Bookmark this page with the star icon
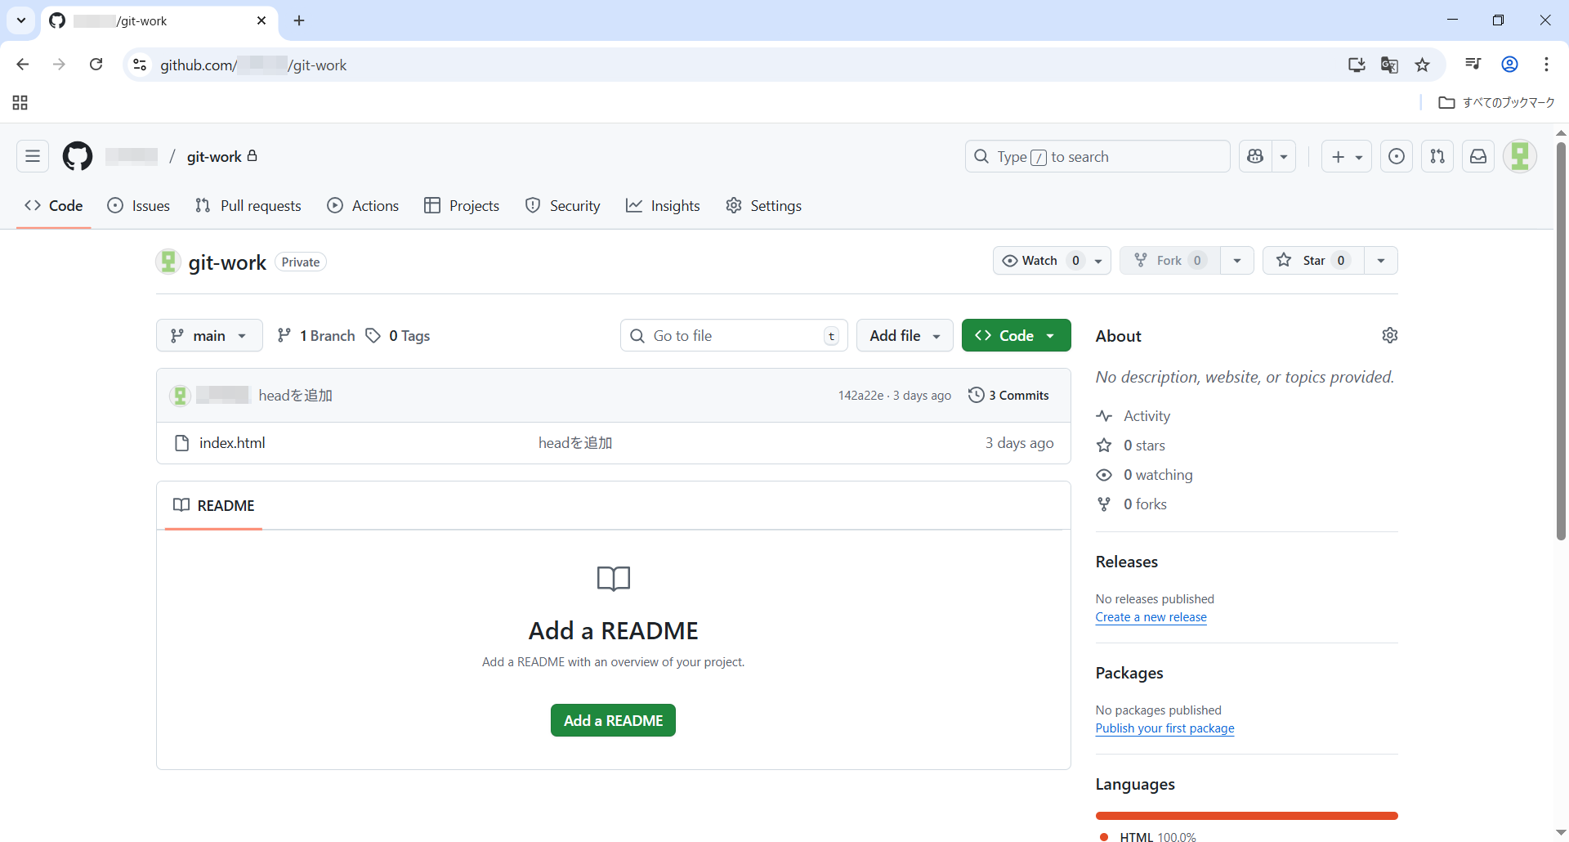 pos(1423,65)
